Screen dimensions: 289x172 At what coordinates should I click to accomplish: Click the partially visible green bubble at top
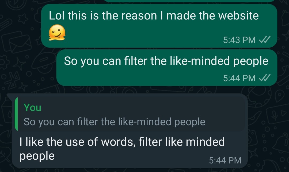tap(187, 1)
